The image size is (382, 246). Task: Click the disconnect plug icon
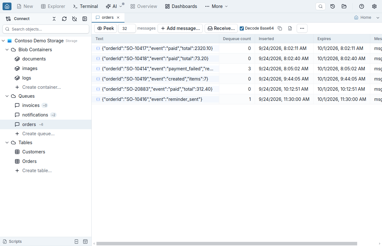click(x=74, y=19)
